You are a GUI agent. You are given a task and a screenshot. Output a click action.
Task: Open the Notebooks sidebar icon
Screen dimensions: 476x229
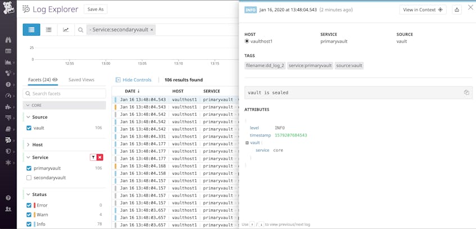[x=8, y=129]
